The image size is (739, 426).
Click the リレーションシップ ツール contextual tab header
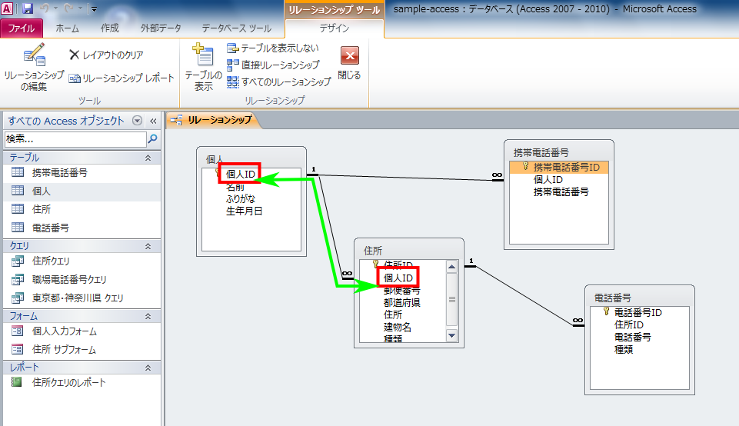coord(335,10)
